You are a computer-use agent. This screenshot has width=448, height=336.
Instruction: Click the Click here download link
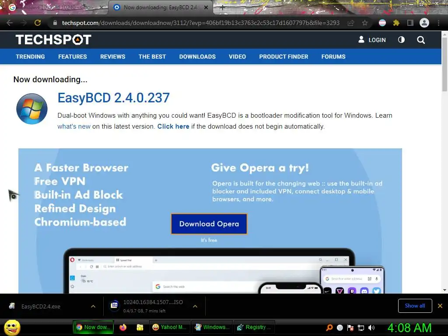click(173, 126)
